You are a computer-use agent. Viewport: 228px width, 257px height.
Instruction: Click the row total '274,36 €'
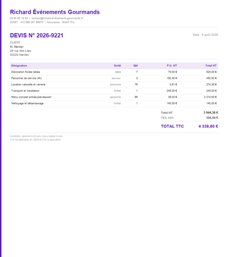(211, 85)
